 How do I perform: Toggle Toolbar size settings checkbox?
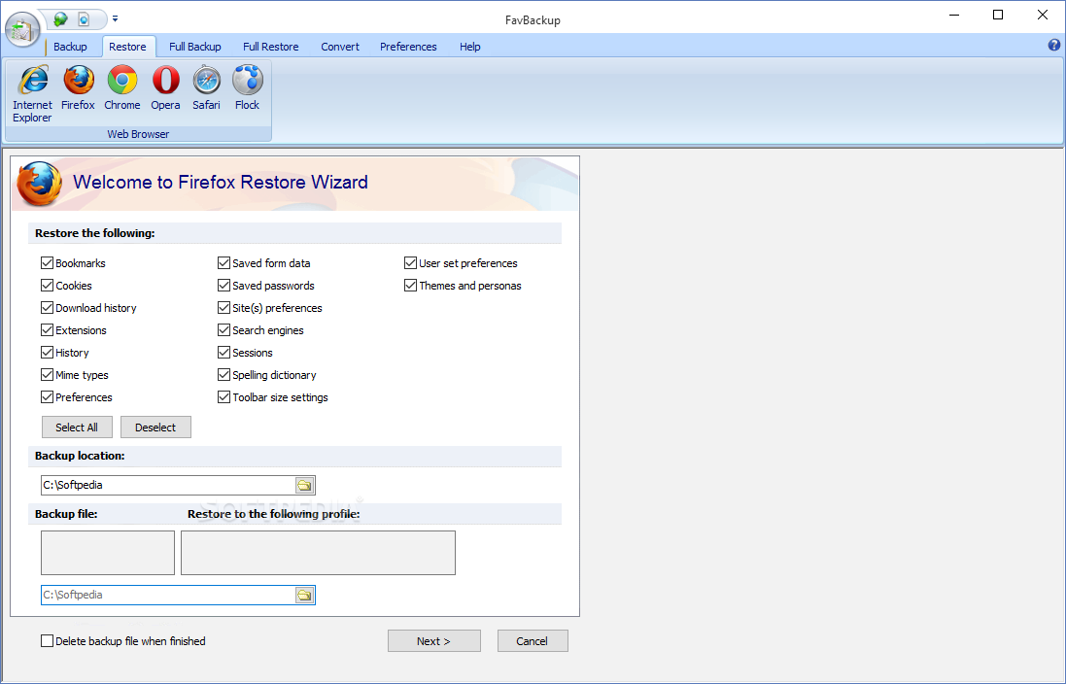coord(224,397)
